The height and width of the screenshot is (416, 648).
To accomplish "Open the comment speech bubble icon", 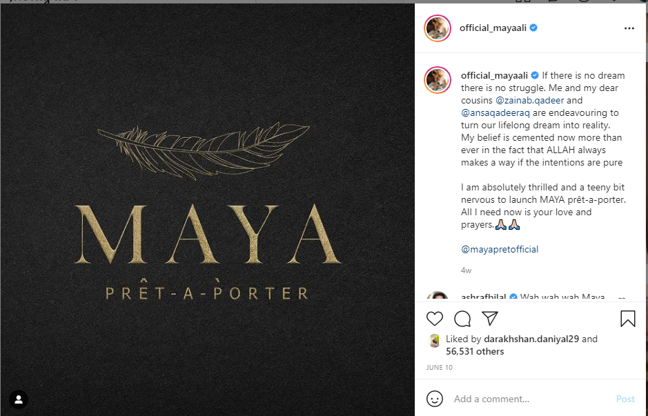I will pos(462,319).
